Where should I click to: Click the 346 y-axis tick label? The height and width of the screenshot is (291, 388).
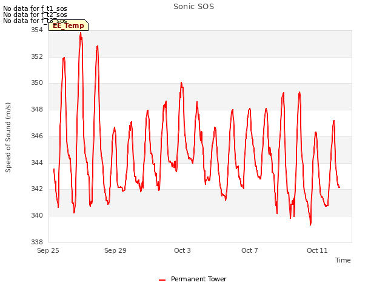tap(36, 136)
